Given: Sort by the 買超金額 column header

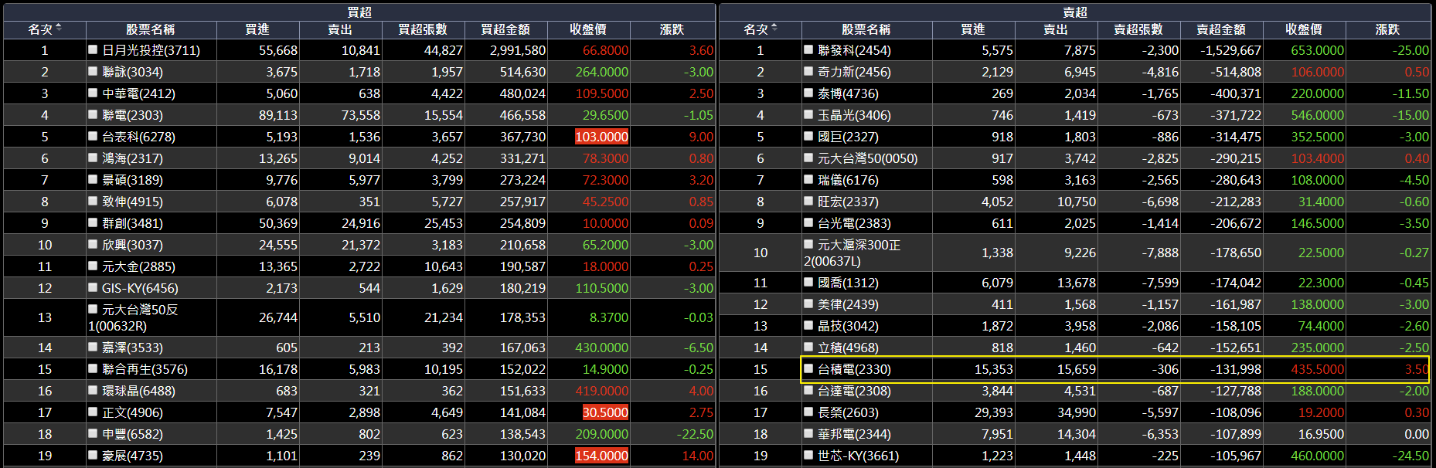Looking at the screenshot, I should 505,29.
